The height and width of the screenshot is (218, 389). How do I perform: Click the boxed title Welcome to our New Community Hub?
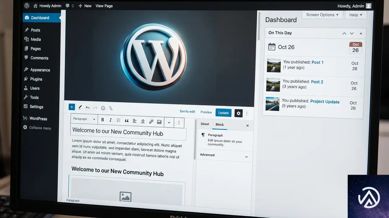[129, 133]
